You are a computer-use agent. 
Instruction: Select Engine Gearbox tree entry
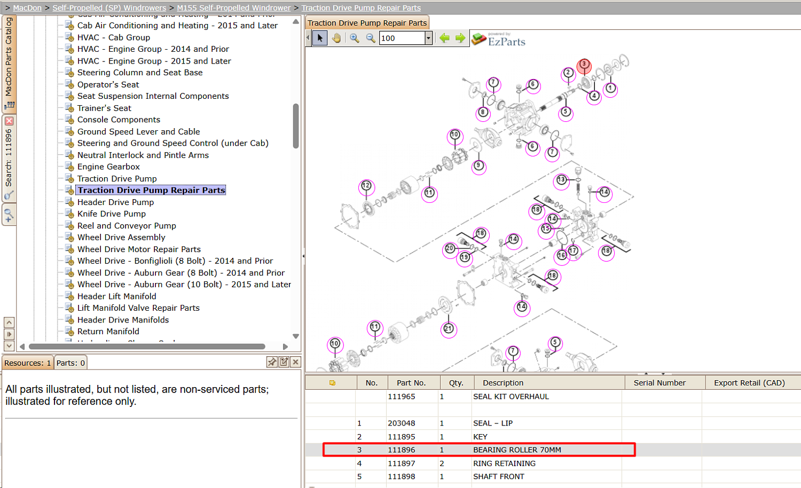[x=108, y=167]
